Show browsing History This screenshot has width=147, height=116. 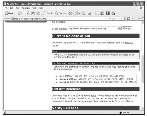[70, 13]
